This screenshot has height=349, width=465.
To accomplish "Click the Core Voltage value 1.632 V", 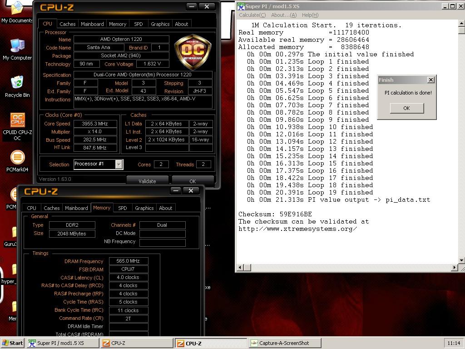I will (153, 64).
